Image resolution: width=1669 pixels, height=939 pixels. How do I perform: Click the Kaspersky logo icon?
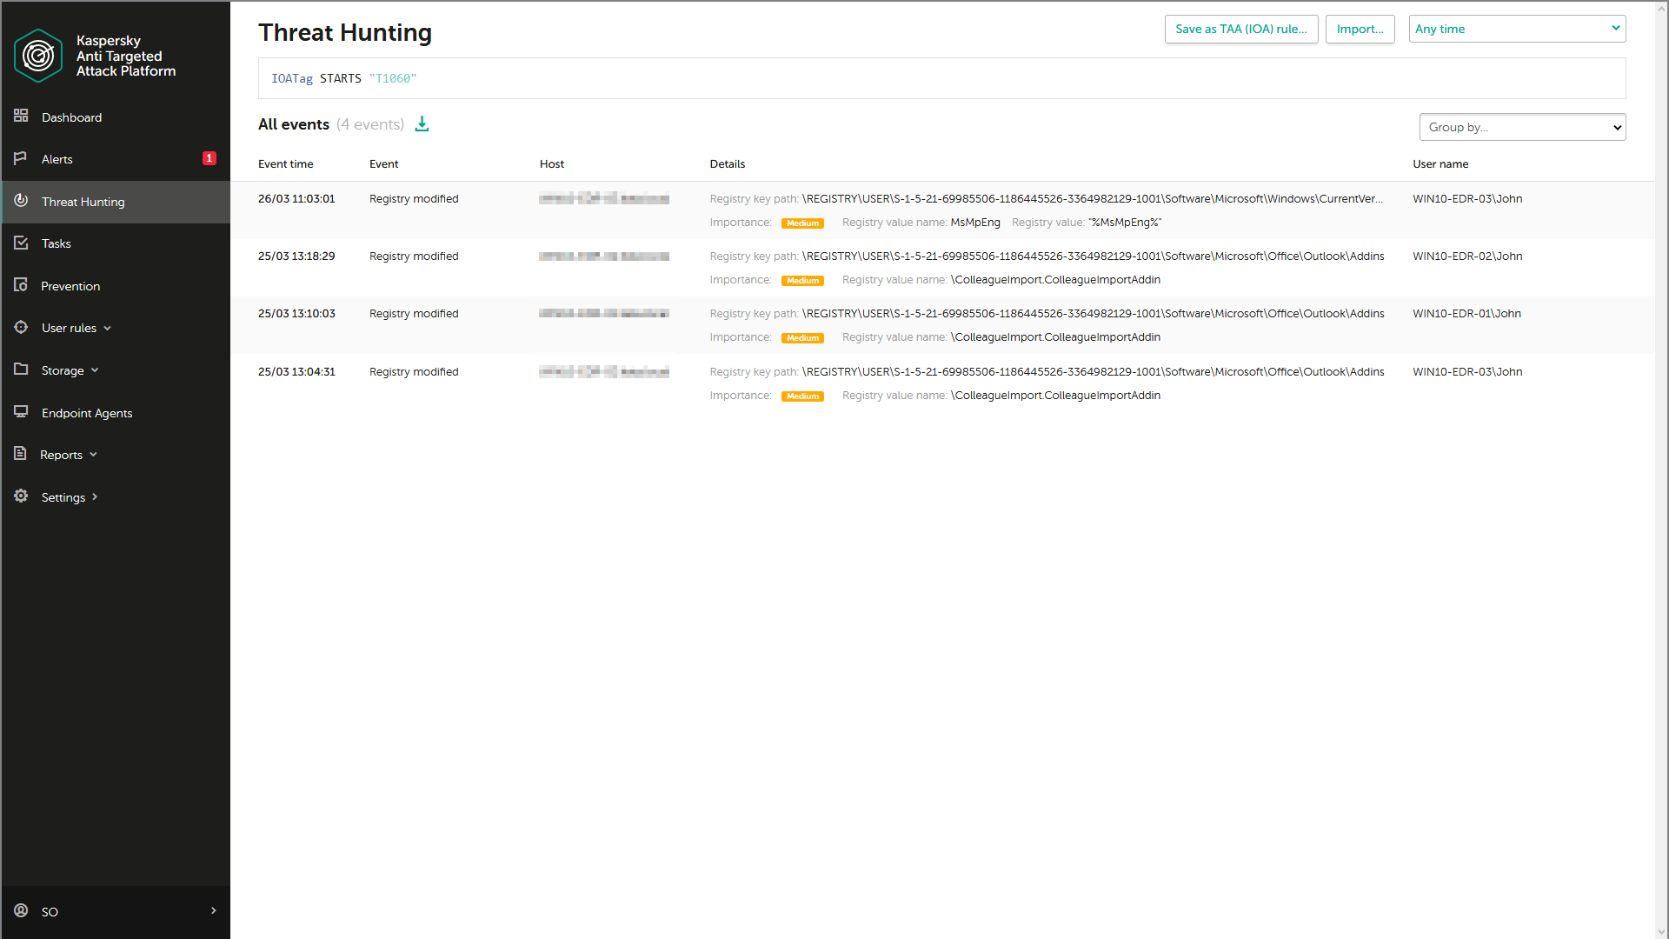[x=38, y=56]
